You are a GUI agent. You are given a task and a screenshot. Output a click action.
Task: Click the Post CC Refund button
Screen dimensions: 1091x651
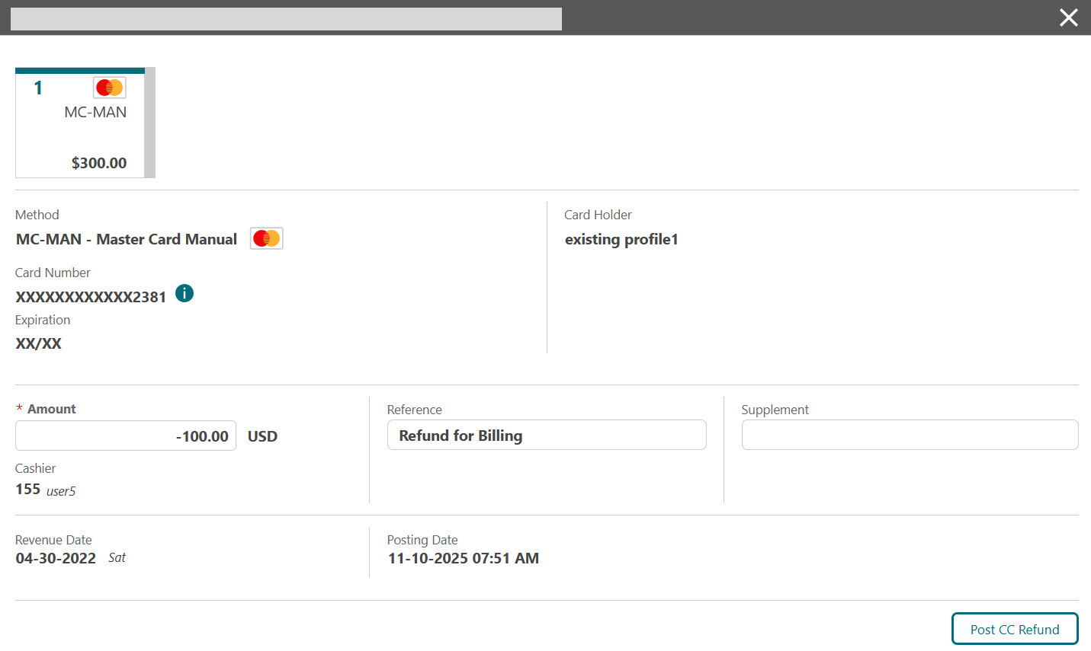(1014, 628)
